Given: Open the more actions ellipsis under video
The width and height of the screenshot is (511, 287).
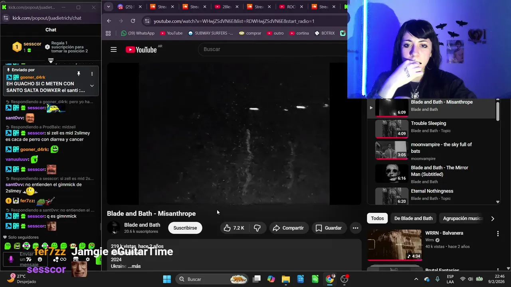Looking at the screenshot, I should tap(355, 228).
